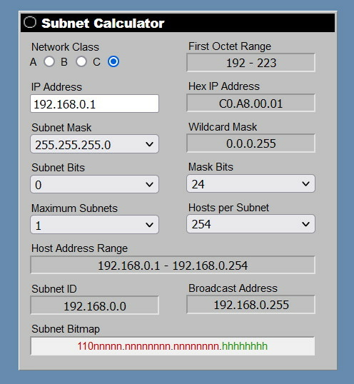354x384 pixels.
Task: Click the IP Address label
Action: (56, 87)
